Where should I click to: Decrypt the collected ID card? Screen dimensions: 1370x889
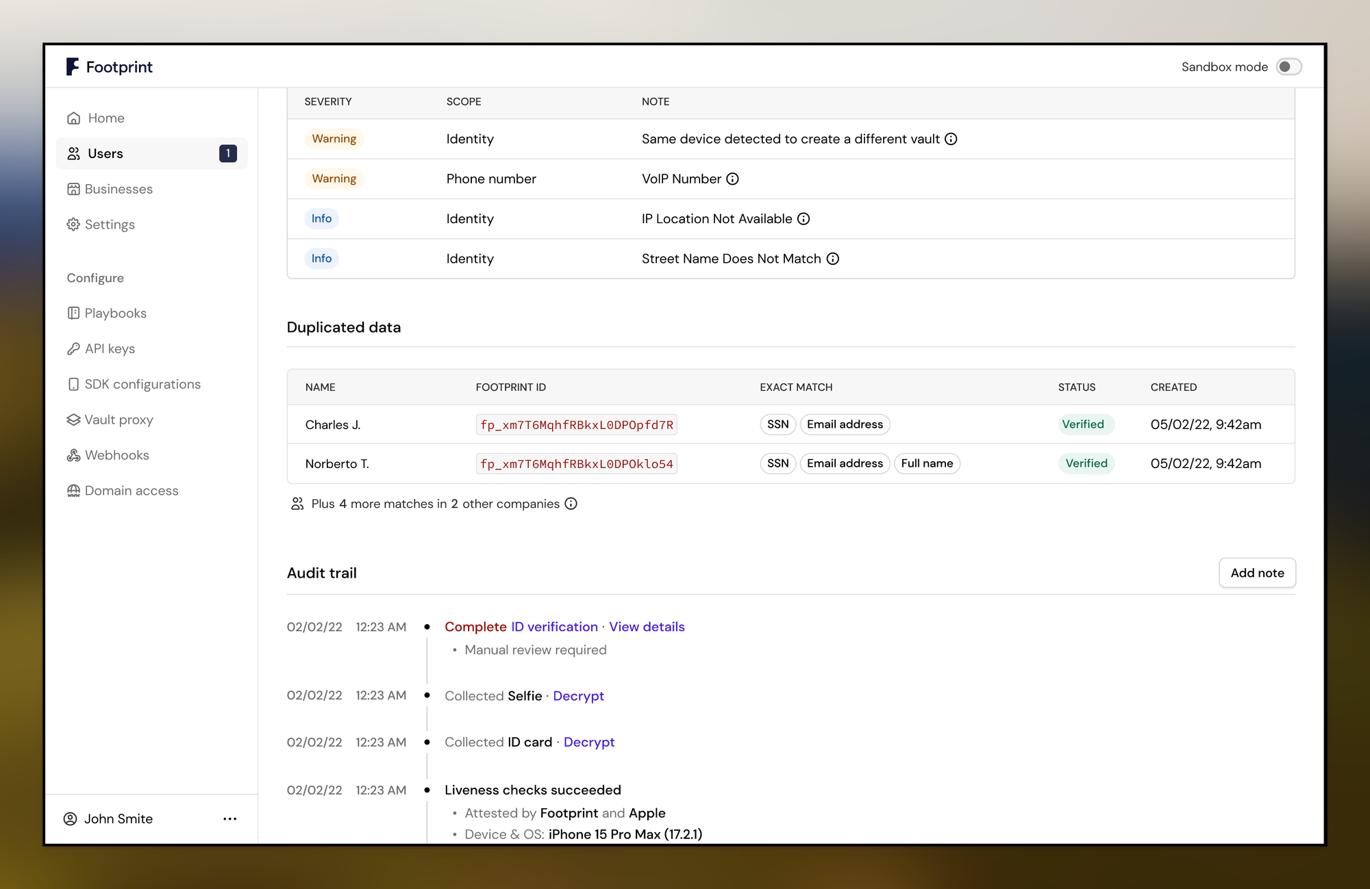pos(588,742)
